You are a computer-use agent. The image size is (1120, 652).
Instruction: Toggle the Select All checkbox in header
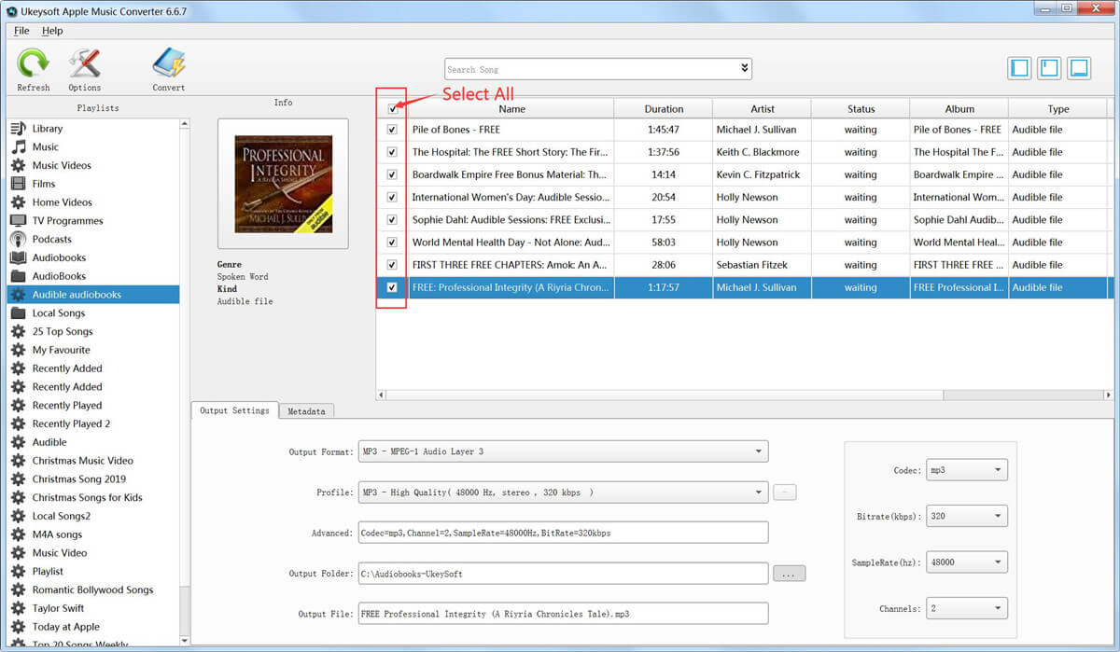[x=392, y=109]
